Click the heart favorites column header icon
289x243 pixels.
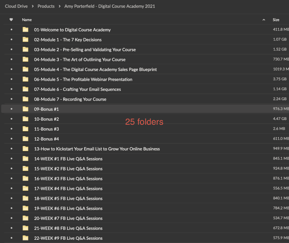click(x=12, y=20)
